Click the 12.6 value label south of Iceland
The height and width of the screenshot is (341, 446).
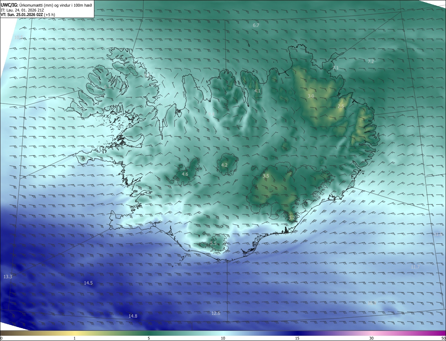(x=216, y=313)
